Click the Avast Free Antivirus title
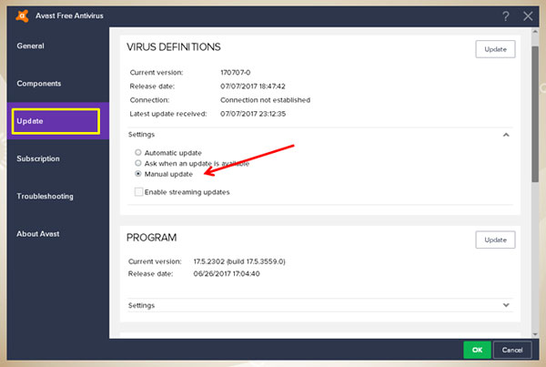Screen dimensions: 546x367 pyautogui.click(x=69, y=16)
